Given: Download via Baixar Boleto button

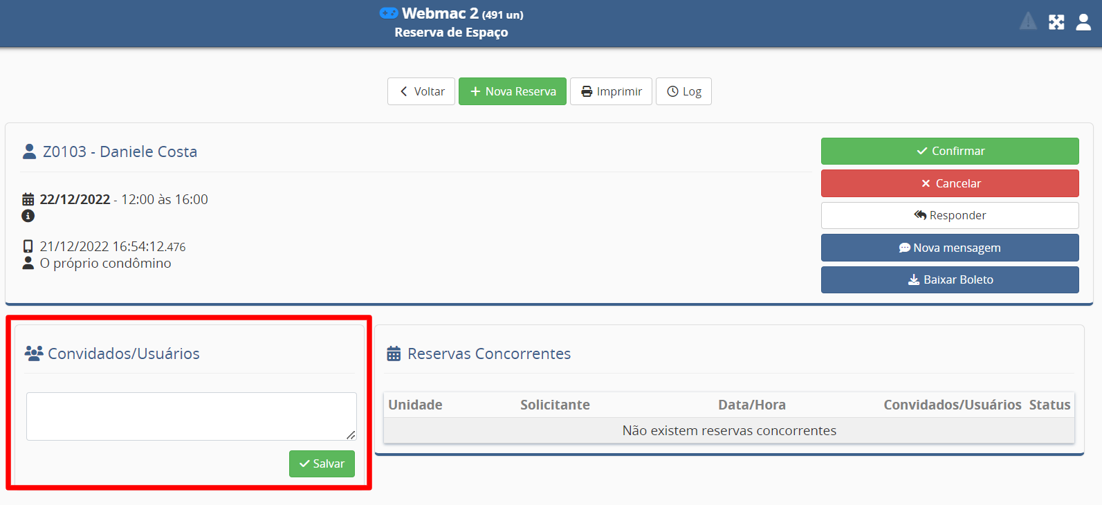Looking at the screenshot, I should (950, 279).
